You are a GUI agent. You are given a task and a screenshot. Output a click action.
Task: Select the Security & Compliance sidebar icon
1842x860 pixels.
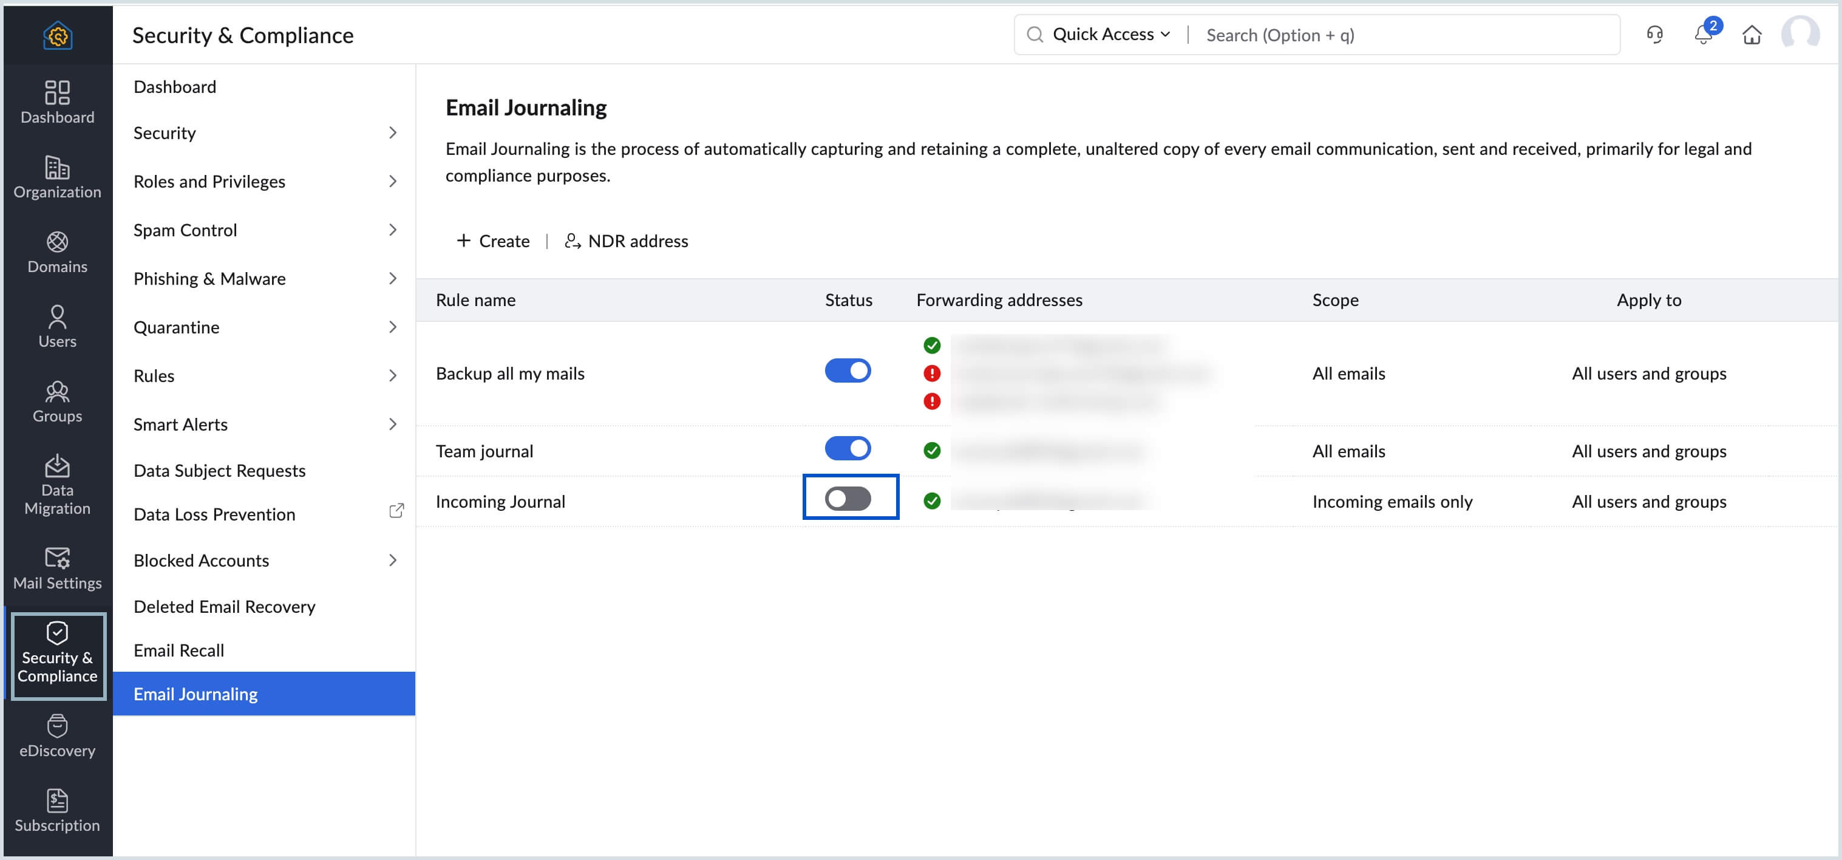(x=58, y=655)
